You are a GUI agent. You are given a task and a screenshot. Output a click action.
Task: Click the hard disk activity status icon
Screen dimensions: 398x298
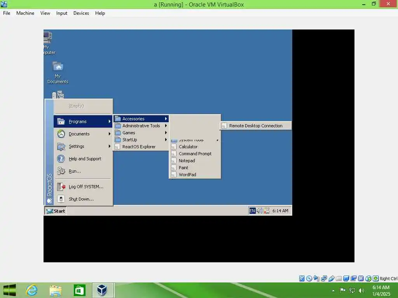[302, 279]
